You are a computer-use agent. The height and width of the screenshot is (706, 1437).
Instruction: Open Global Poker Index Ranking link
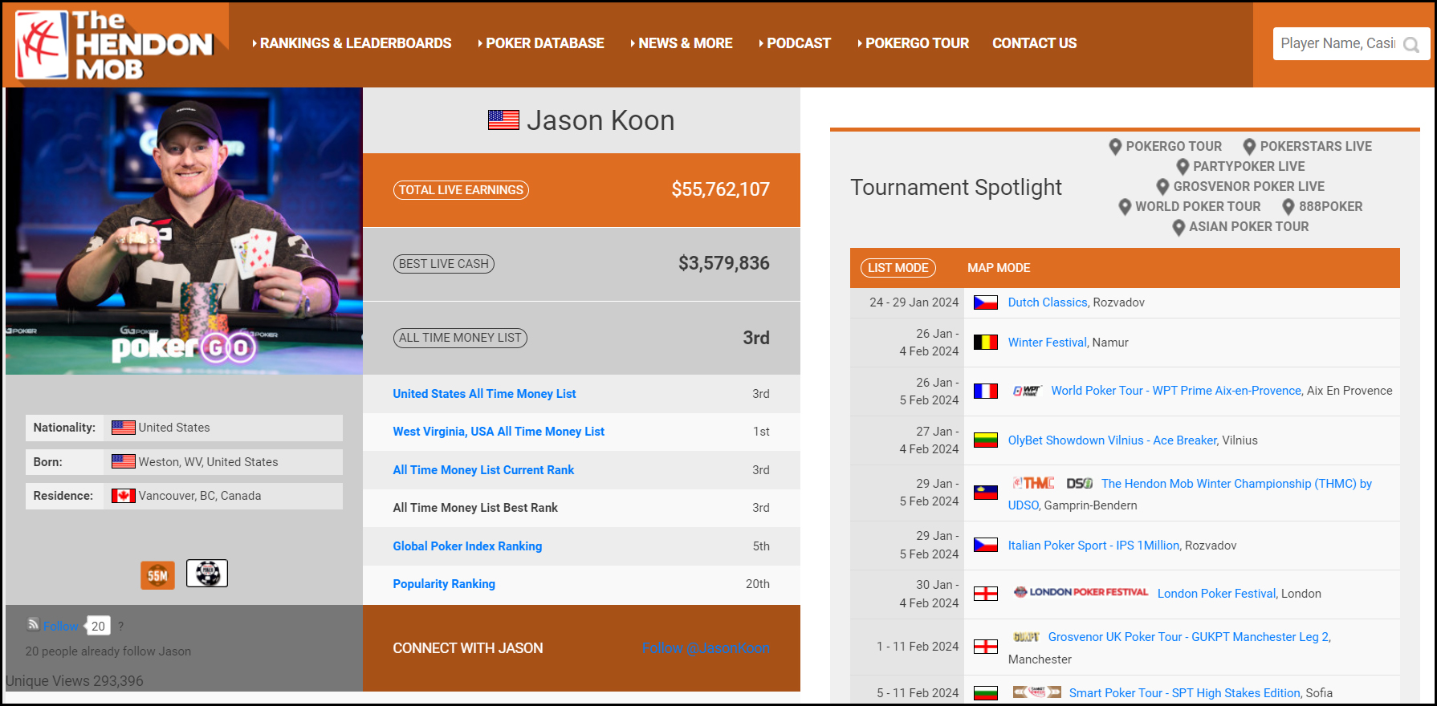click(467, 546)
